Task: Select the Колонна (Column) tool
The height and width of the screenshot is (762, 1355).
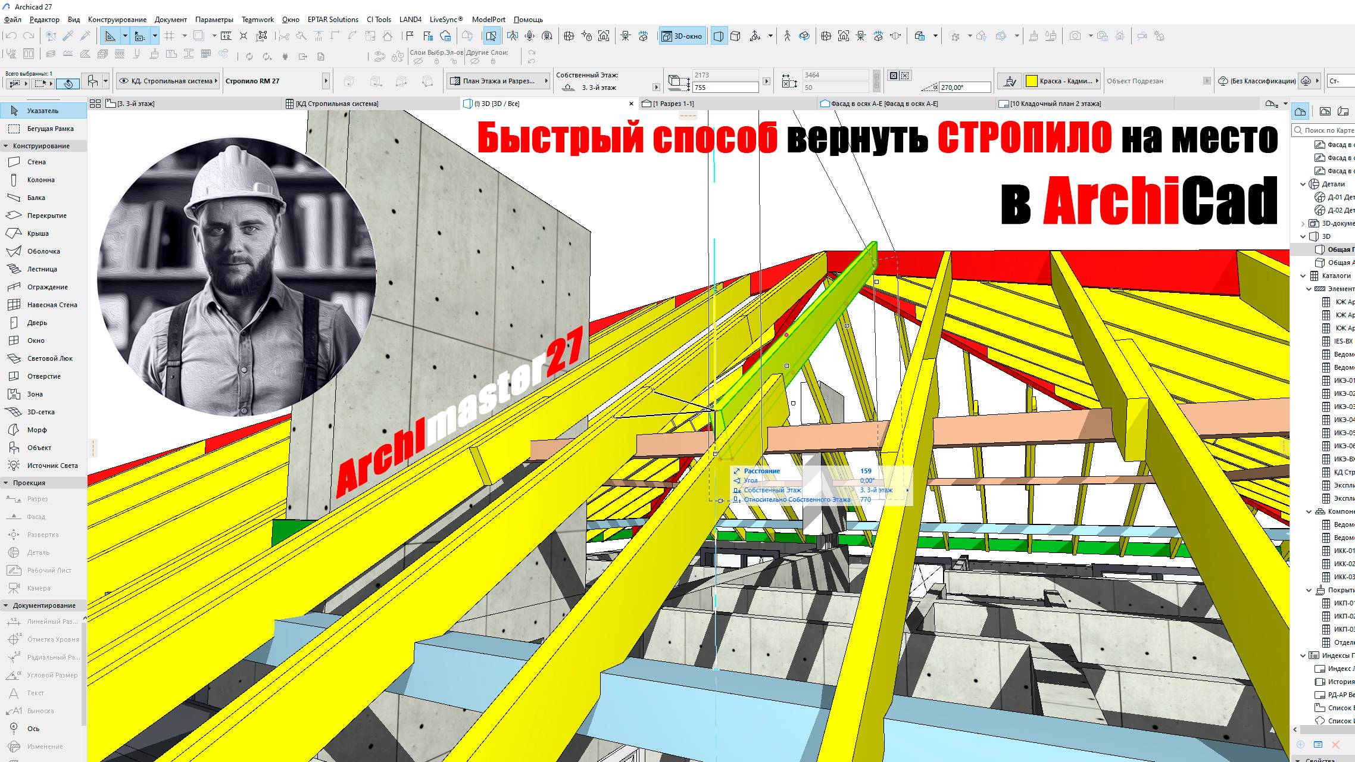Action: (40, 180)
